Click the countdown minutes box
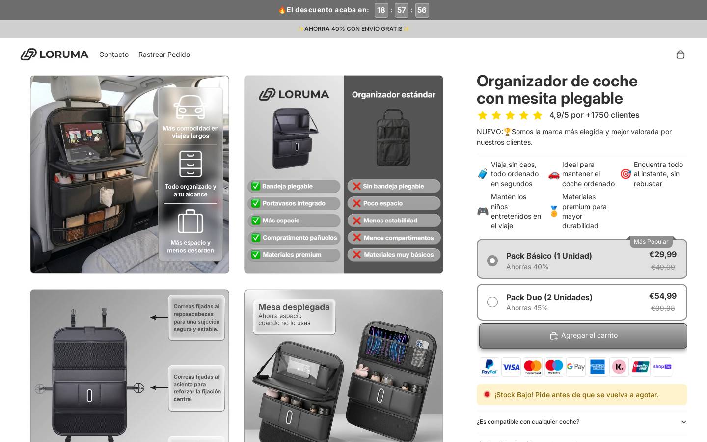The image size is (707, 442). coord(402,10)
